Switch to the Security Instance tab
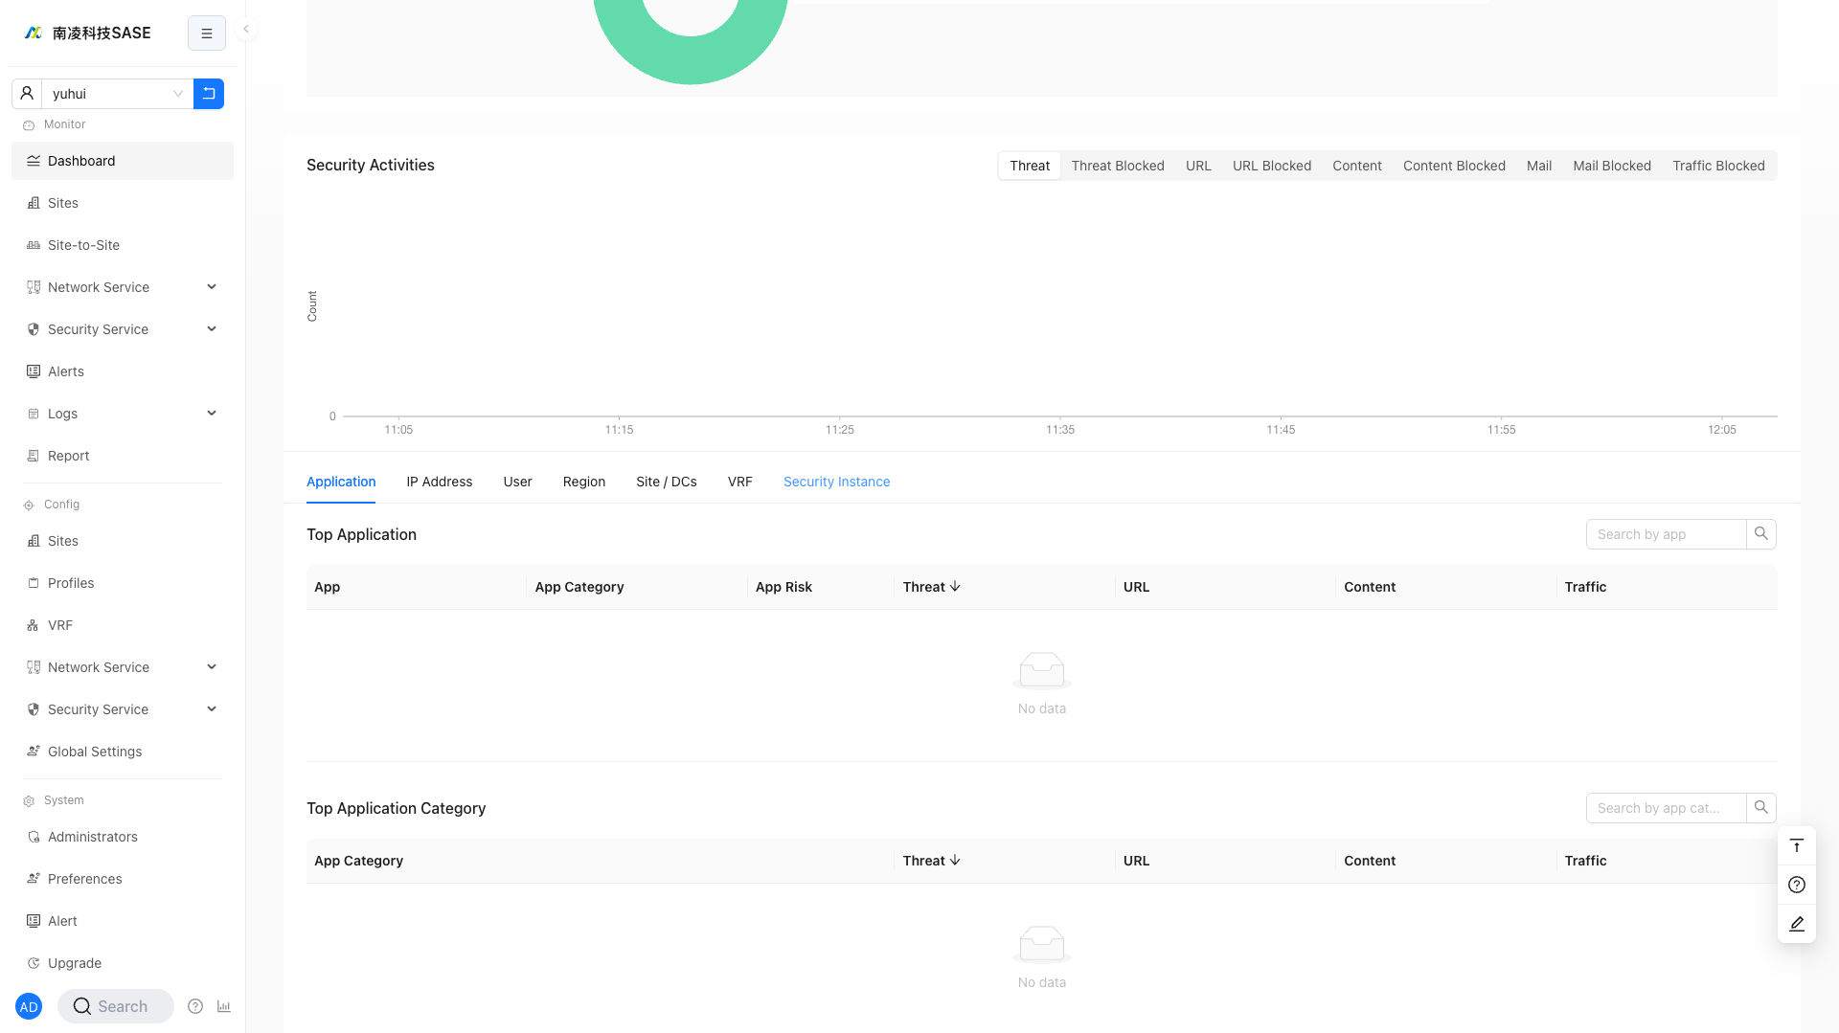 click(837, 482)
